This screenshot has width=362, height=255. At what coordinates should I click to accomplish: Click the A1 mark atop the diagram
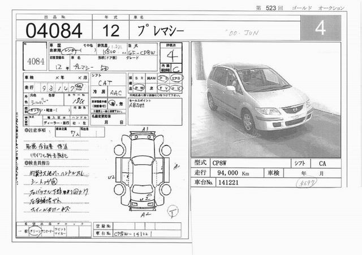click(x=145, y=130)
